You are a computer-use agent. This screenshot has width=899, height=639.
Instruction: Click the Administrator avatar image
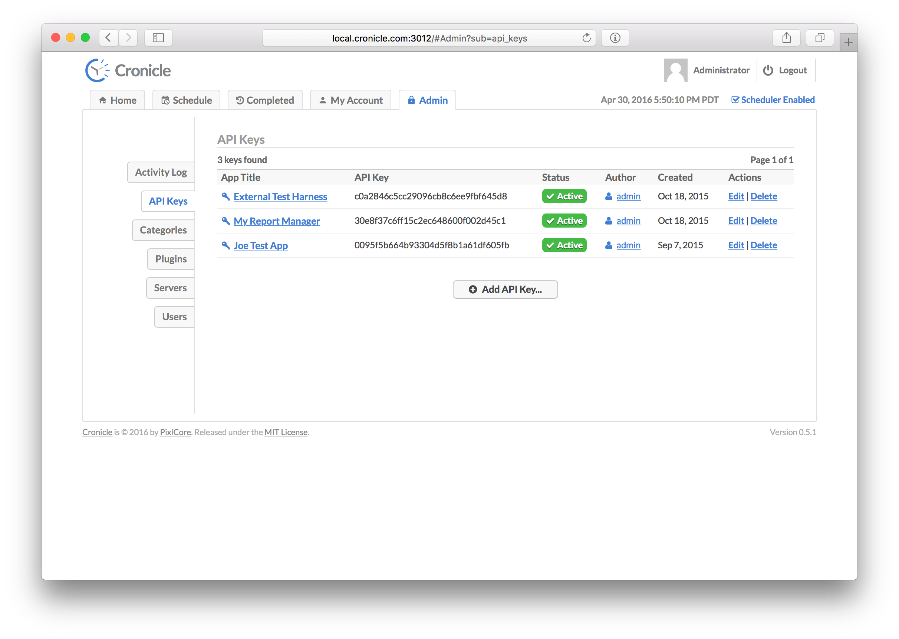[675, 70]
